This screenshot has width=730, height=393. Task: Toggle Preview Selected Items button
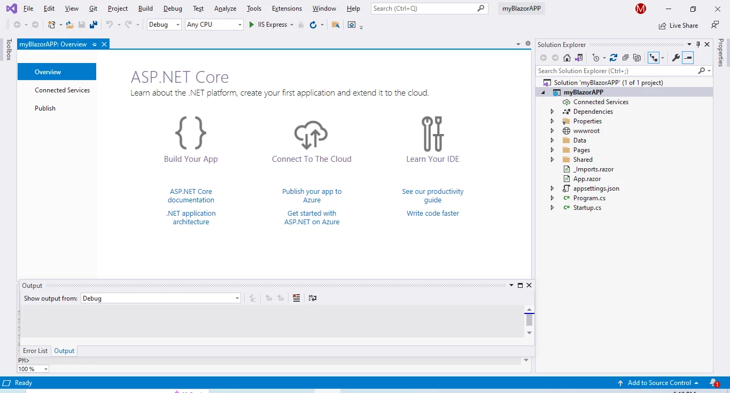[688, 58]
